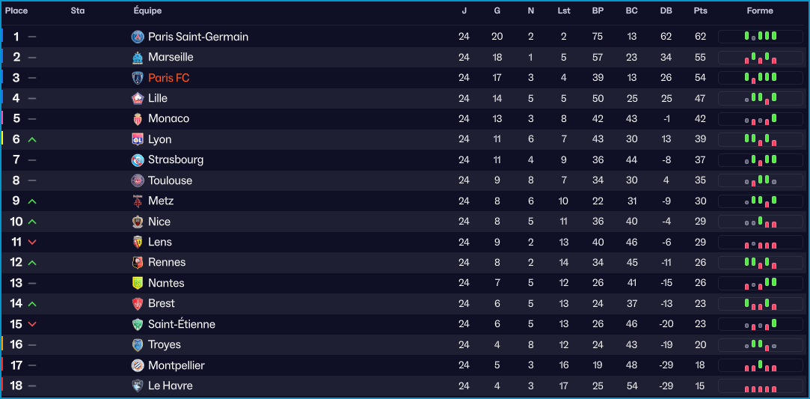Open the Strasbourg team link
810x399 pixels.
pyautogui.click(x=176, y=159)
